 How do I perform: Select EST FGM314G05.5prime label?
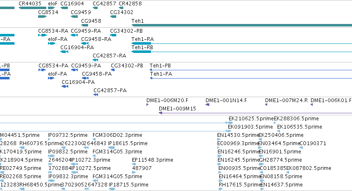pyautogui.click(x=117, y=177)
